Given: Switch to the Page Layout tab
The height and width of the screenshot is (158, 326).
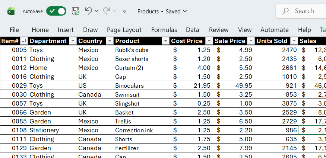Looking at the screenshot, I should (x=124, y=30).
